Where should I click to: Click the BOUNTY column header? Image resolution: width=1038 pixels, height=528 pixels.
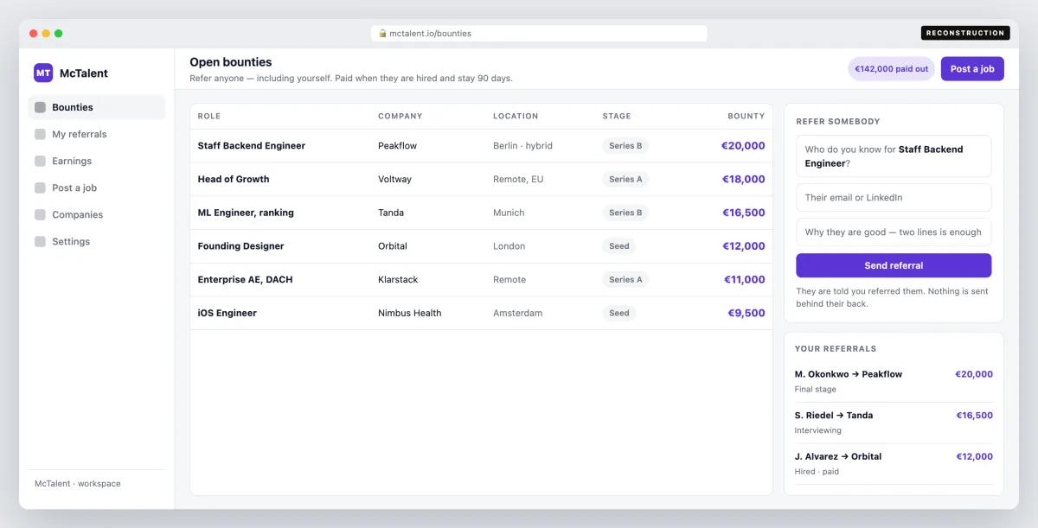tap(746, 116)
